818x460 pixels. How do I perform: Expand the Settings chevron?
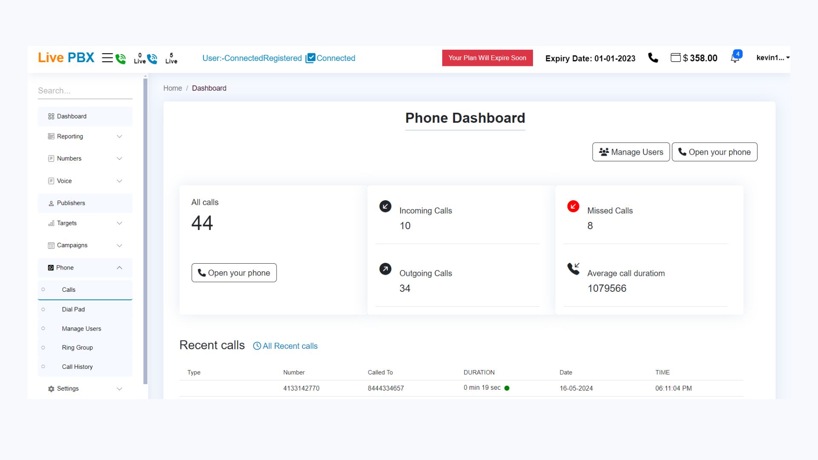point(119,389)
